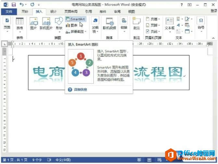Screen dimensions: 218x164
Task: Switch to Print Layout view icon
Action: coord(149,160)
